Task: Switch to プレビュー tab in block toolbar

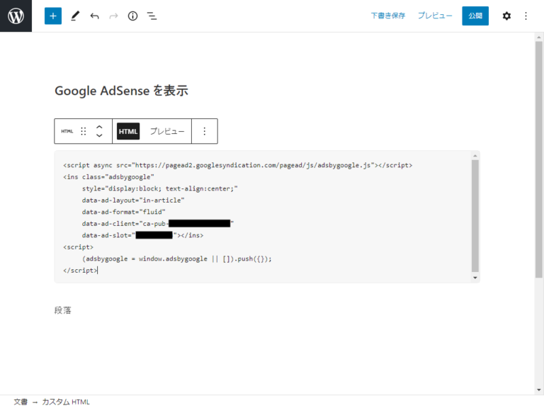Action: point(166,131)
